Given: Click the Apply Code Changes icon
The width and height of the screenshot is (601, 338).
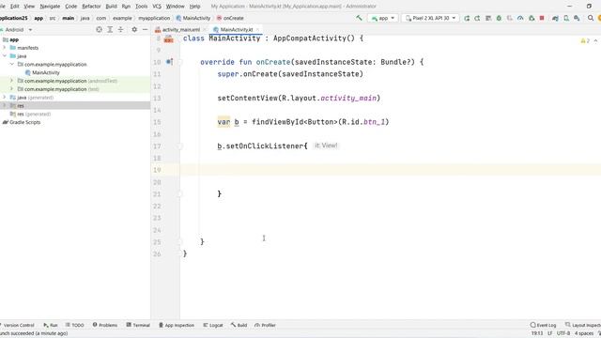Looking at the screenshot, I should [x=488, y=18].
